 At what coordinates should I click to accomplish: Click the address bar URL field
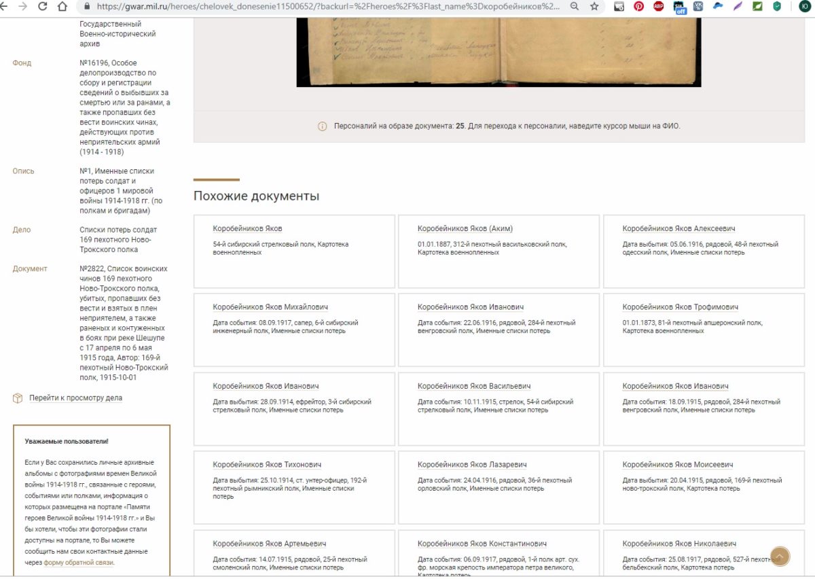click(x=326, y=7)
